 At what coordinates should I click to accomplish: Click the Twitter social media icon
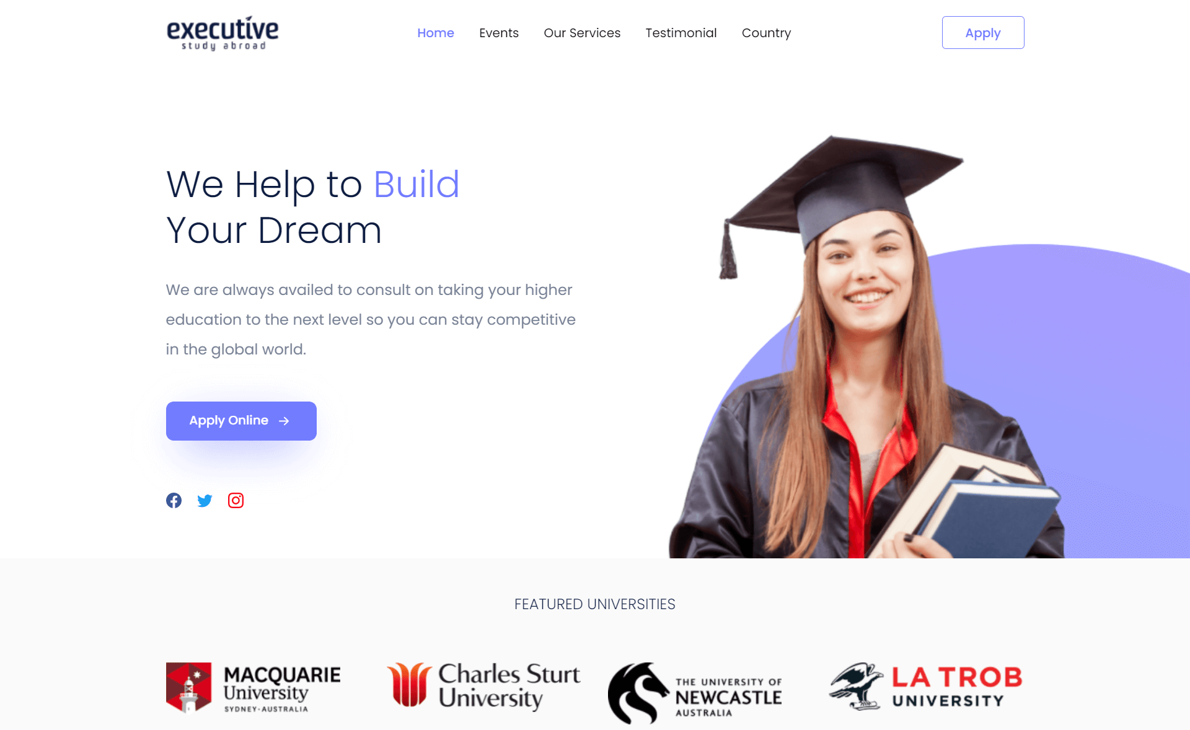point(205,499)
